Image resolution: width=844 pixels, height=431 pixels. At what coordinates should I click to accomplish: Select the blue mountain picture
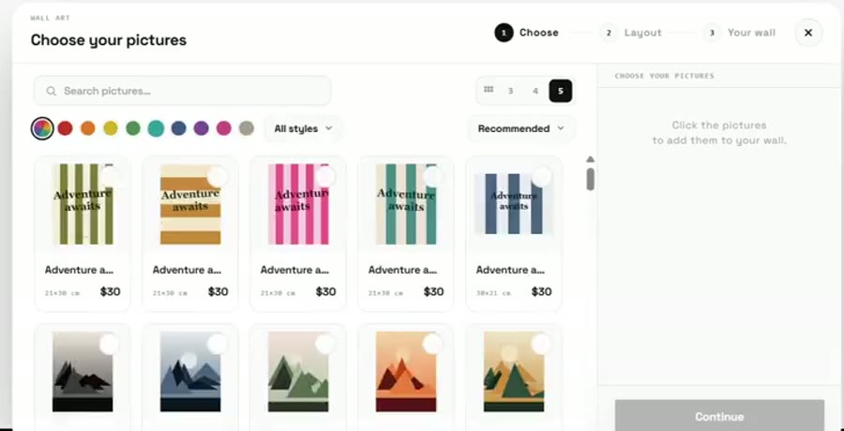tap(218, 344)
